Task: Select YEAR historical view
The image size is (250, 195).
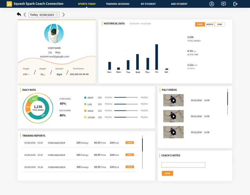Action: tap(220, 24)
